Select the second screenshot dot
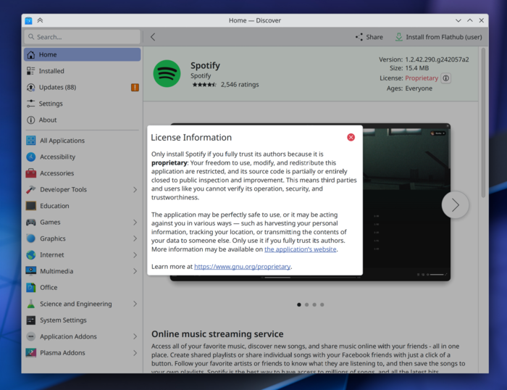The width and height of the screenshot is (507, 390). (306, 304)
